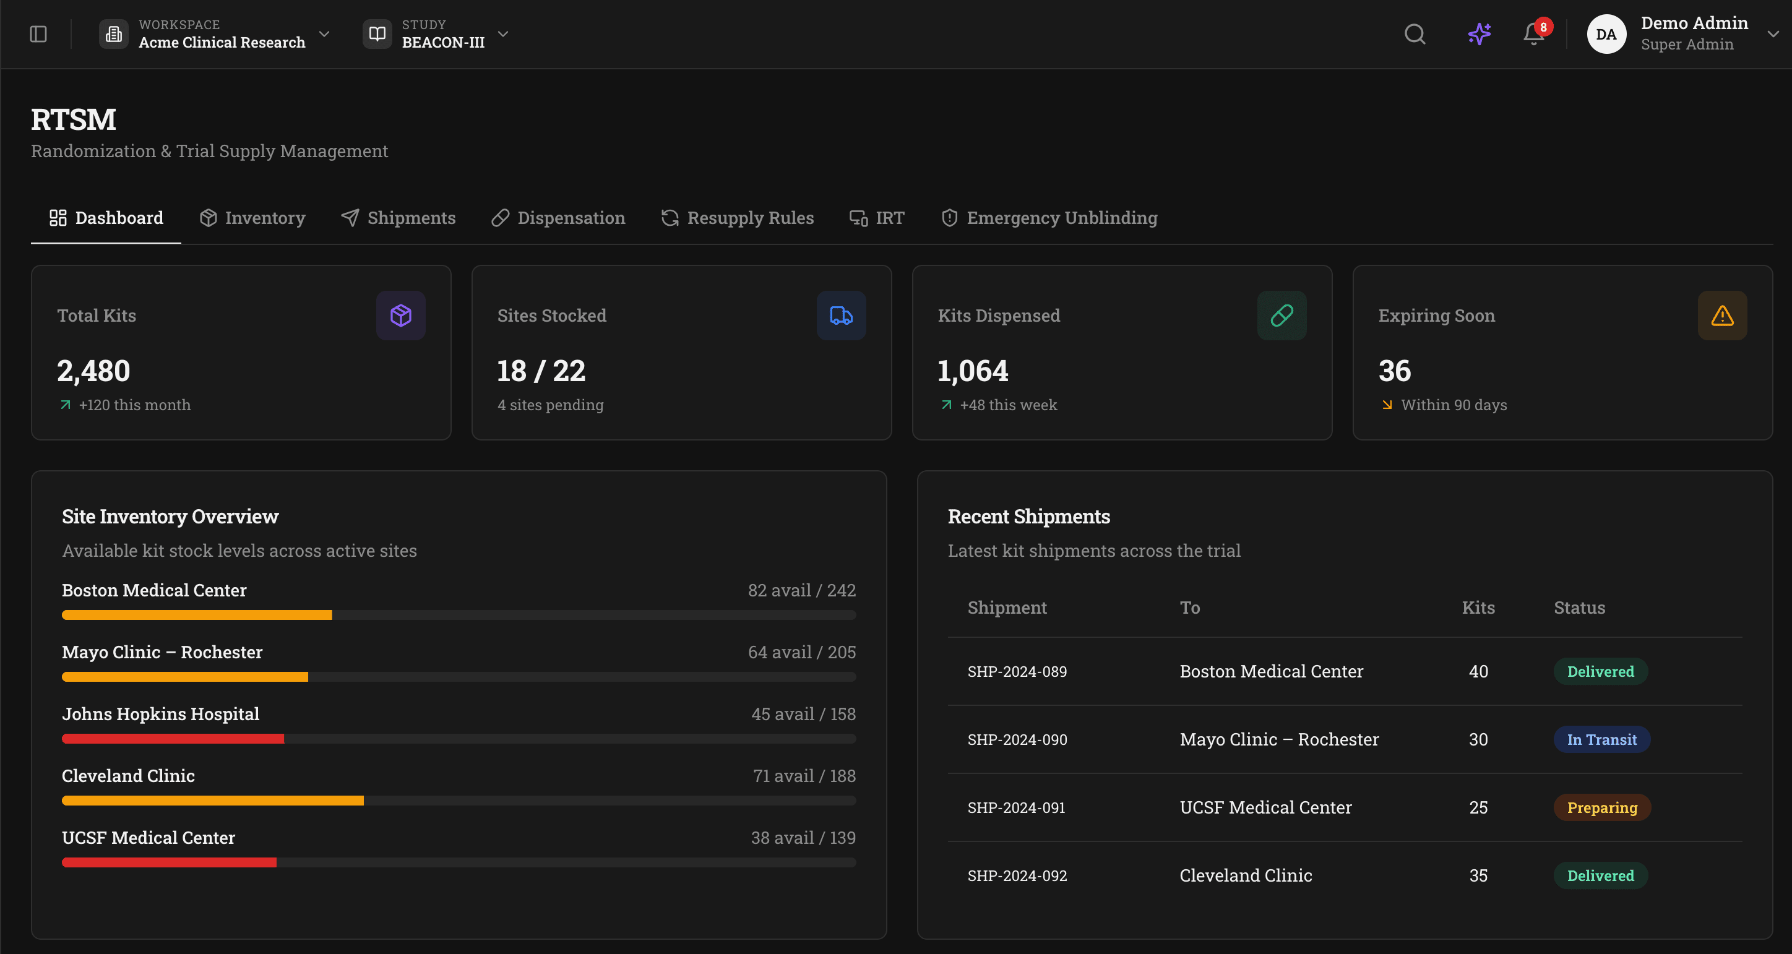The width and height of the screenshot is (1792, 954).
Task: Open shipment SHP-2024-090
Action: 1016,740
